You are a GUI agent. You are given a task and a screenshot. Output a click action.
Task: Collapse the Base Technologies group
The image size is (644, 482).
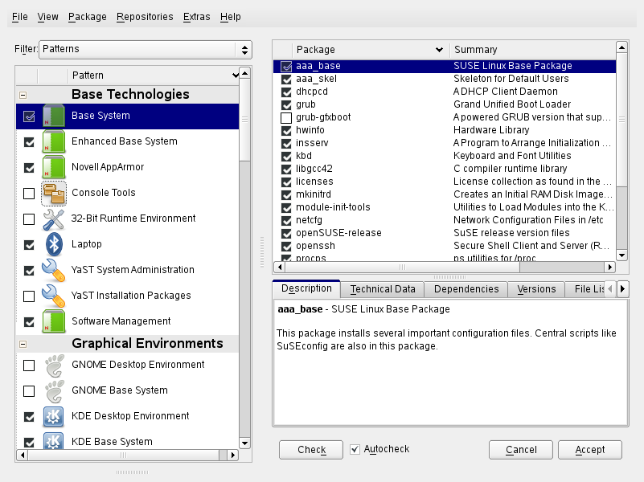pyautogui.click(x=23, y=95)
